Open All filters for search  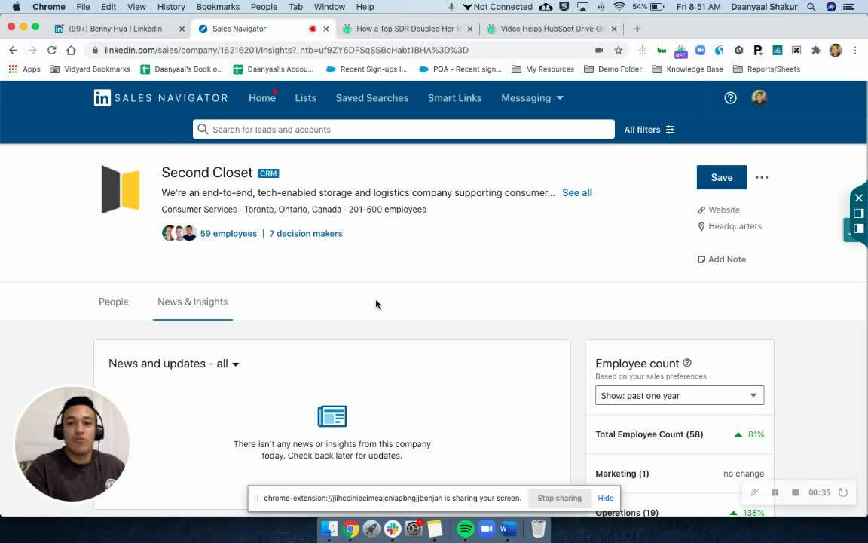pos(649,130)
